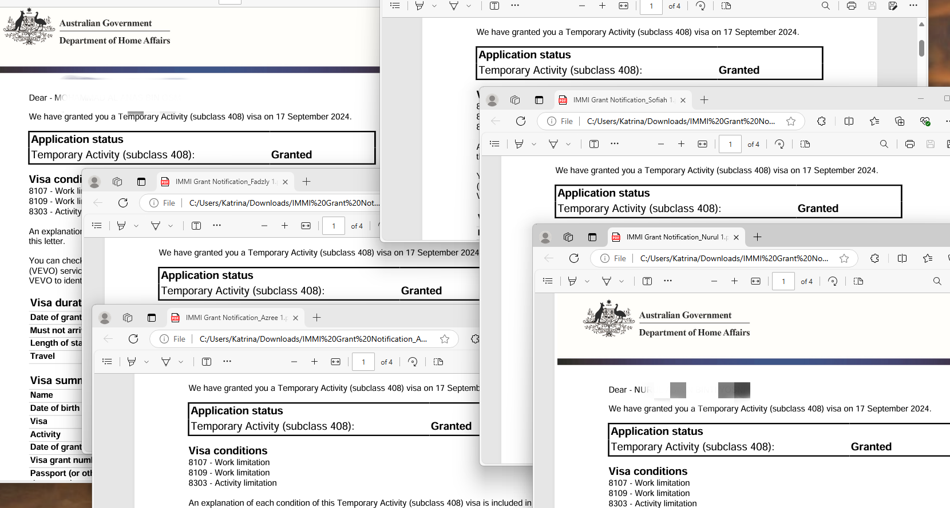Rotate the Sofiah PDF page
Image resolution: width=950 pixels, height=508 pixels.
click(779, 144)
